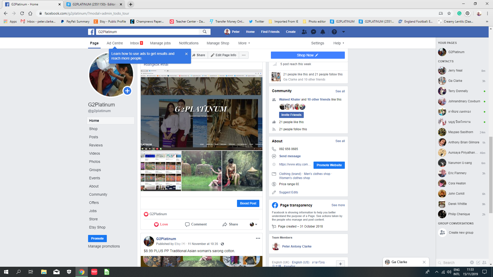Click the Share button on the page cover bar
Screen dimensions: 493x277
pos(198,55)
